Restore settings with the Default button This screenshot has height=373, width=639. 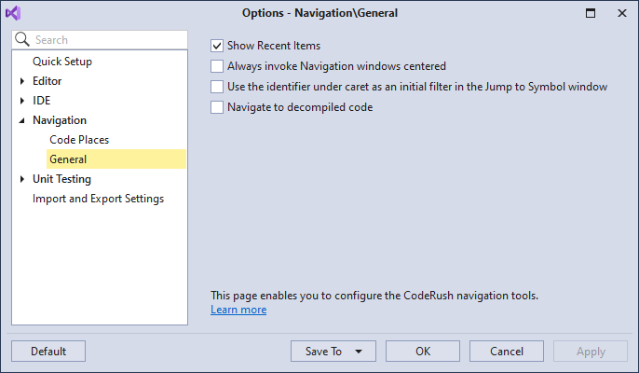click(48, 352)
